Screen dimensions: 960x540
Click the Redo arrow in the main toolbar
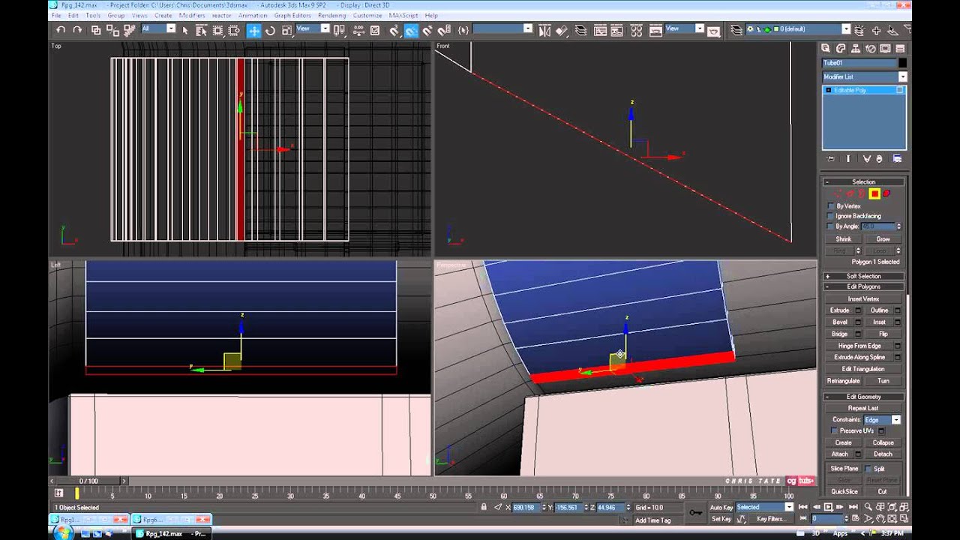76,30
